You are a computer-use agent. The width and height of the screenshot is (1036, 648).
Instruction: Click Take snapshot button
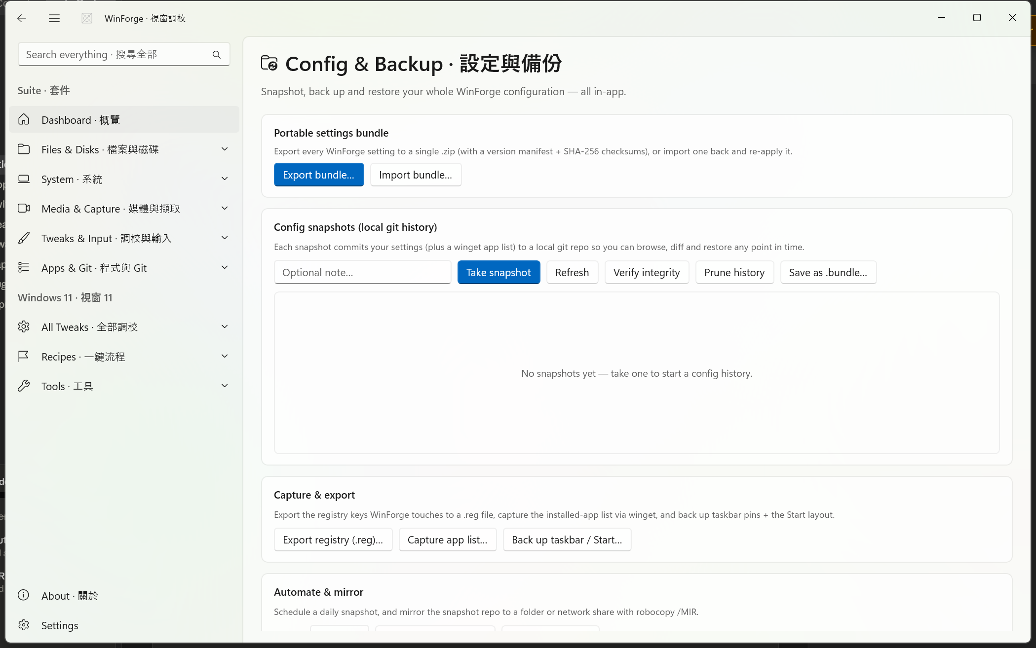[499, 272]
